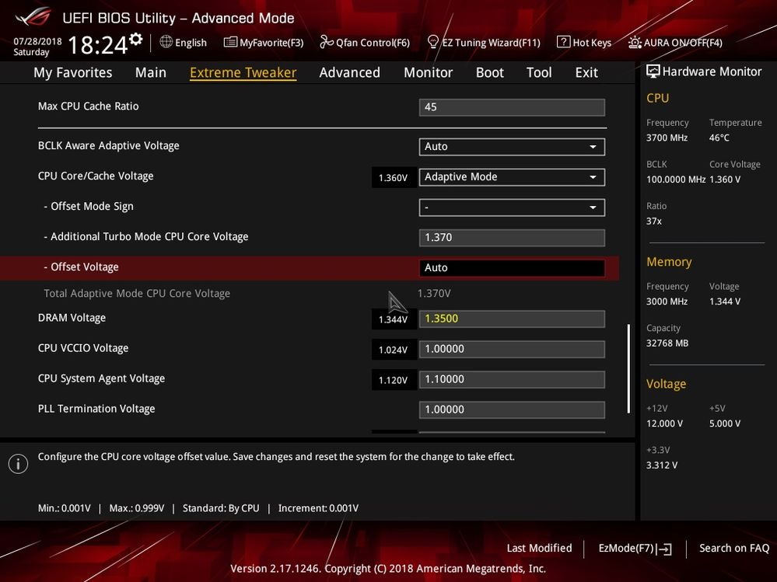Switch to the Boot tab
The height and width of the screenshot is (582, 777).
489,73
